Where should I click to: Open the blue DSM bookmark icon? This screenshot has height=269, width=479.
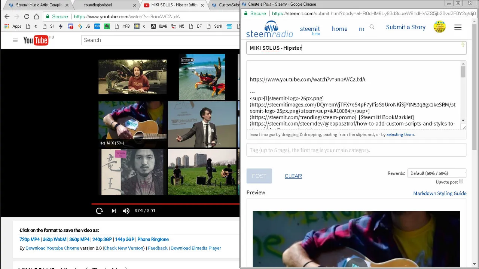click(97, 27)
